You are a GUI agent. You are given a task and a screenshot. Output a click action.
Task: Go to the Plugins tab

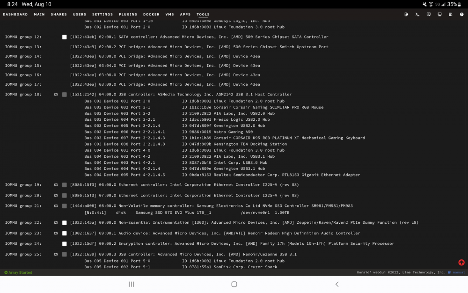128,15
